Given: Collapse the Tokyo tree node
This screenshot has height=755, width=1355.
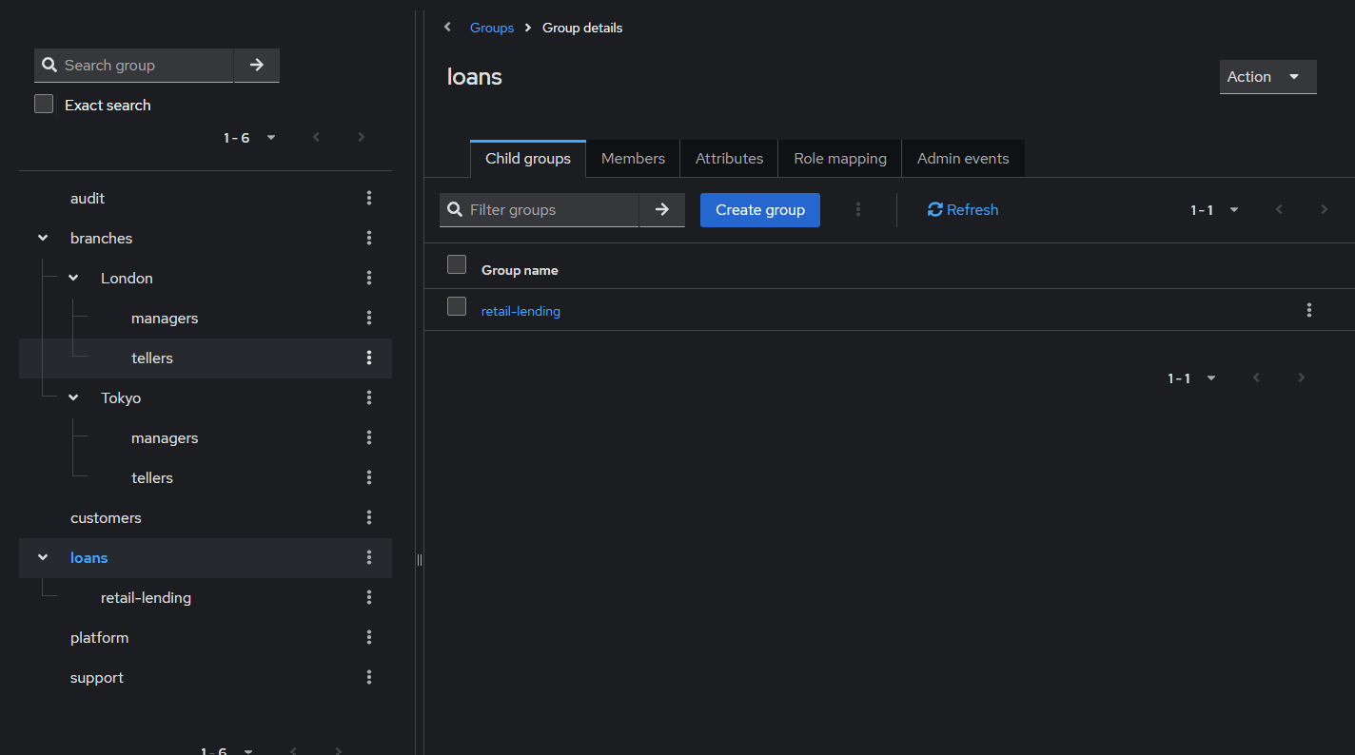Looking at the screenshot, I should 73,397.
